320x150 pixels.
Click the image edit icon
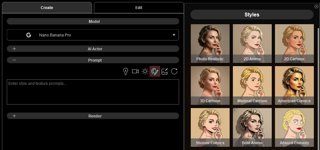165,71
